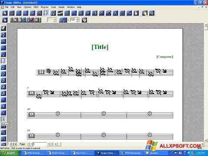Click the red Record button
This screenshot has height=156, width=208.
tap(32, 20)
